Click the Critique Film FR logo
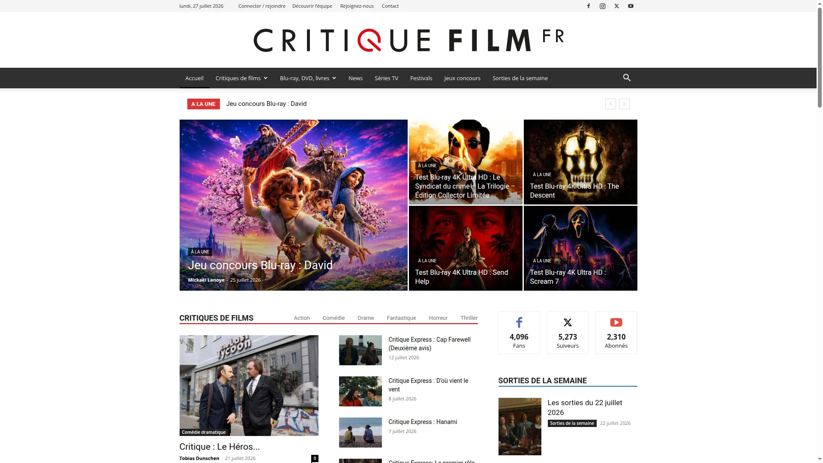Screen dimensions: 823x463 click(x=408, y=40)
